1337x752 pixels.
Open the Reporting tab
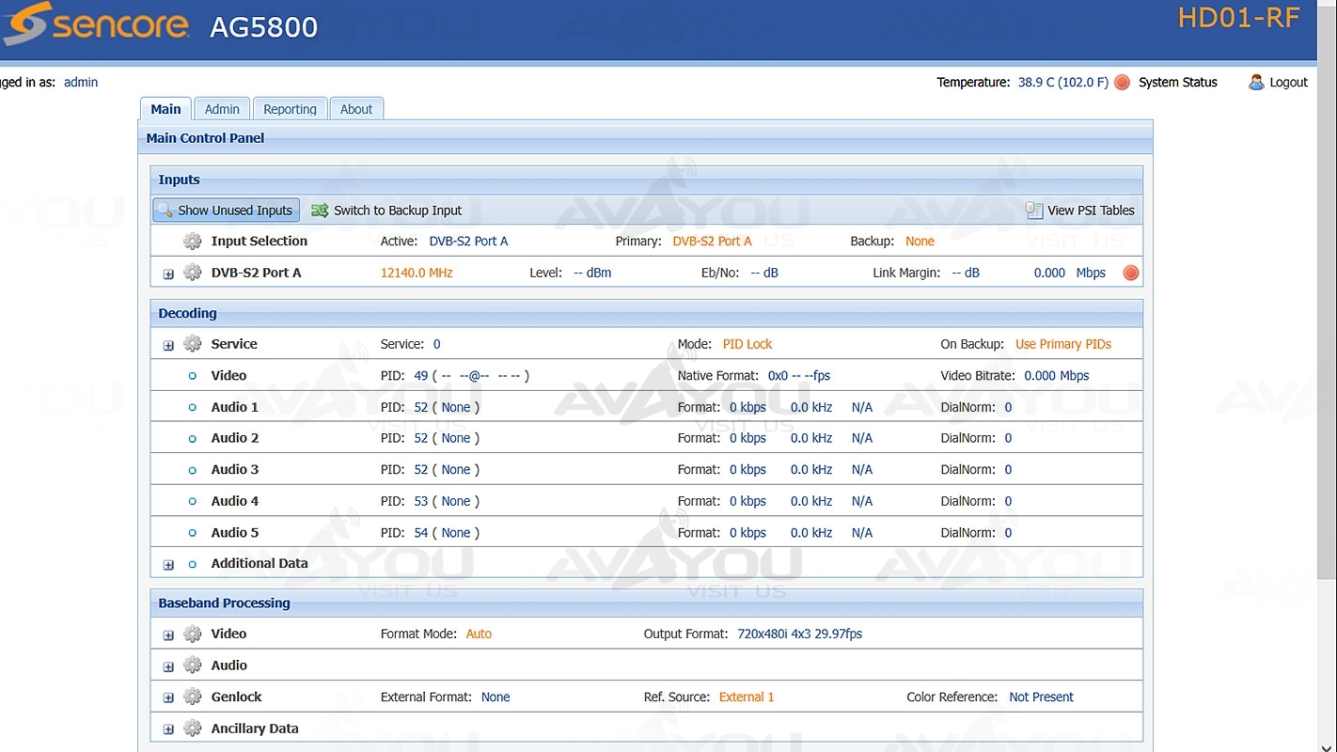290,109
